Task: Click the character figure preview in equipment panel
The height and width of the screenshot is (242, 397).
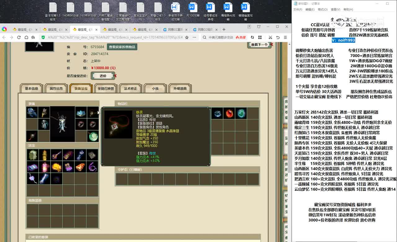Action: click(62, 124)
